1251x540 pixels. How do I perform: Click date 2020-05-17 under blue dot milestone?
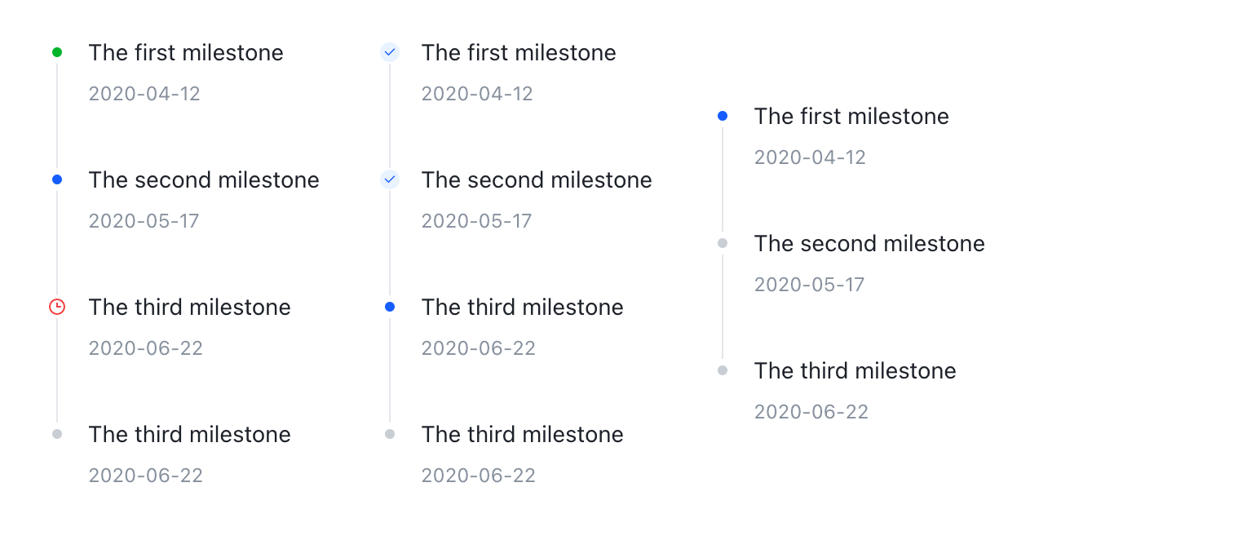click(144, 221)
